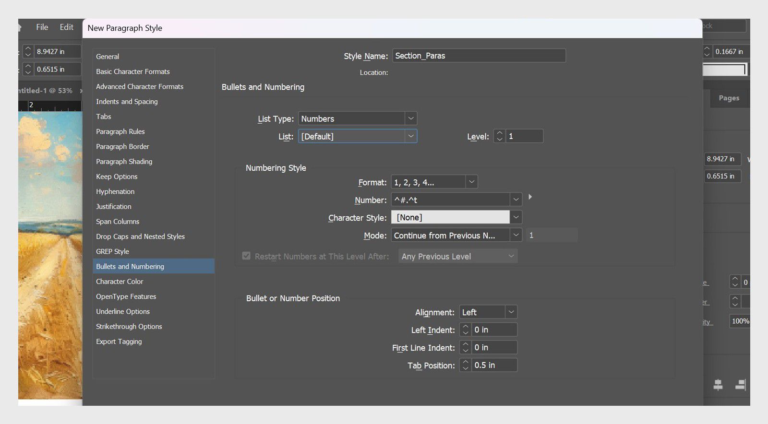Click the Left Indent value field
The image size is (768, 424).
(494, 330)
